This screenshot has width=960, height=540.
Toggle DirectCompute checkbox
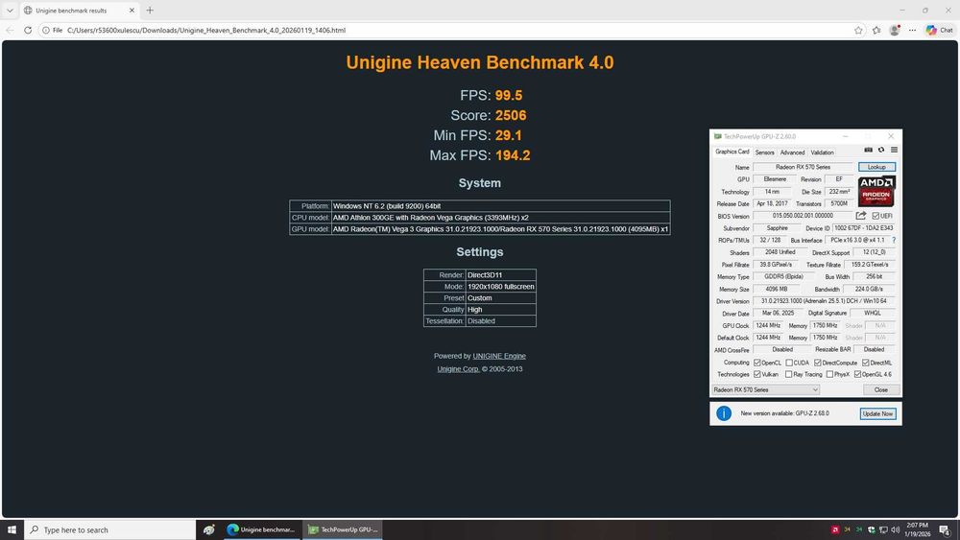click(817, 363)
